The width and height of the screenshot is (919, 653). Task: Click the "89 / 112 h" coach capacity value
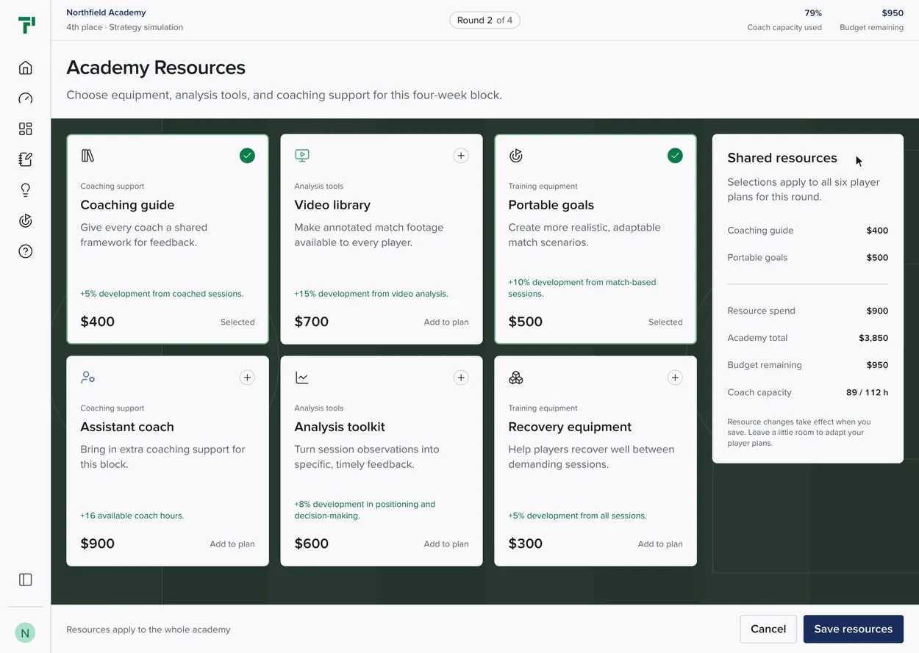tap(868, 392)
